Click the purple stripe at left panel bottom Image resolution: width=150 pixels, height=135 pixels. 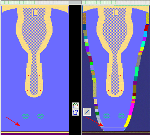click(x=35, y=134)
